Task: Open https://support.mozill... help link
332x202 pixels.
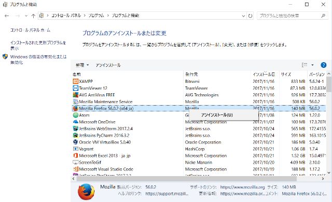Action: 167,194
